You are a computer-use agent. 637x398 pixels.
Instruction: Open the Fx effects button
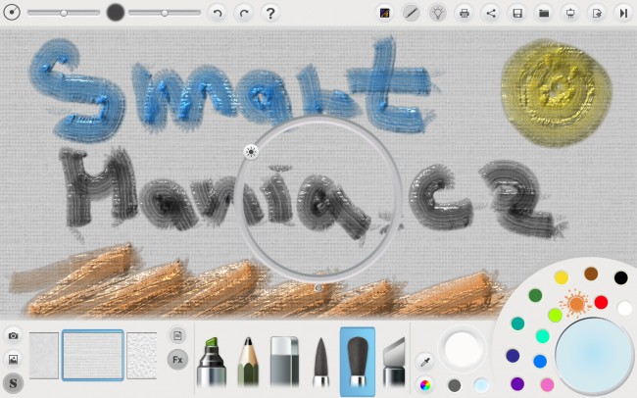(x=177, y=360)
